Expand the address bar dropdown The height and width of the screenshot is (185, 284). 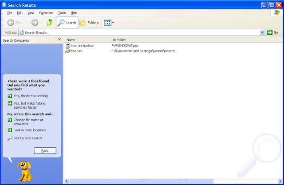point(262,32)
